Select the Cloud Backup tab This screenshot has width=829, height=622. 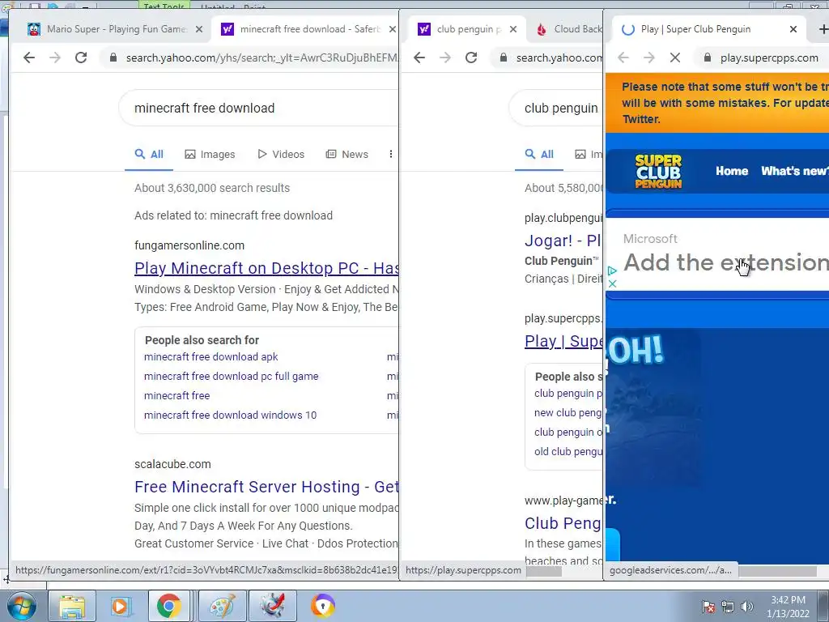pos(568,30)
